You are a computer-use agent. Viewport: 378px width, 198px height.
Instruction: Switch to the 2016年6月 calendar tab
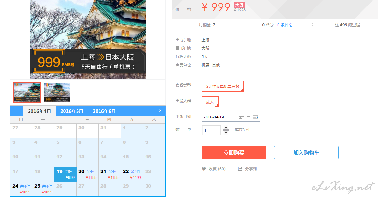coord(104,111)
